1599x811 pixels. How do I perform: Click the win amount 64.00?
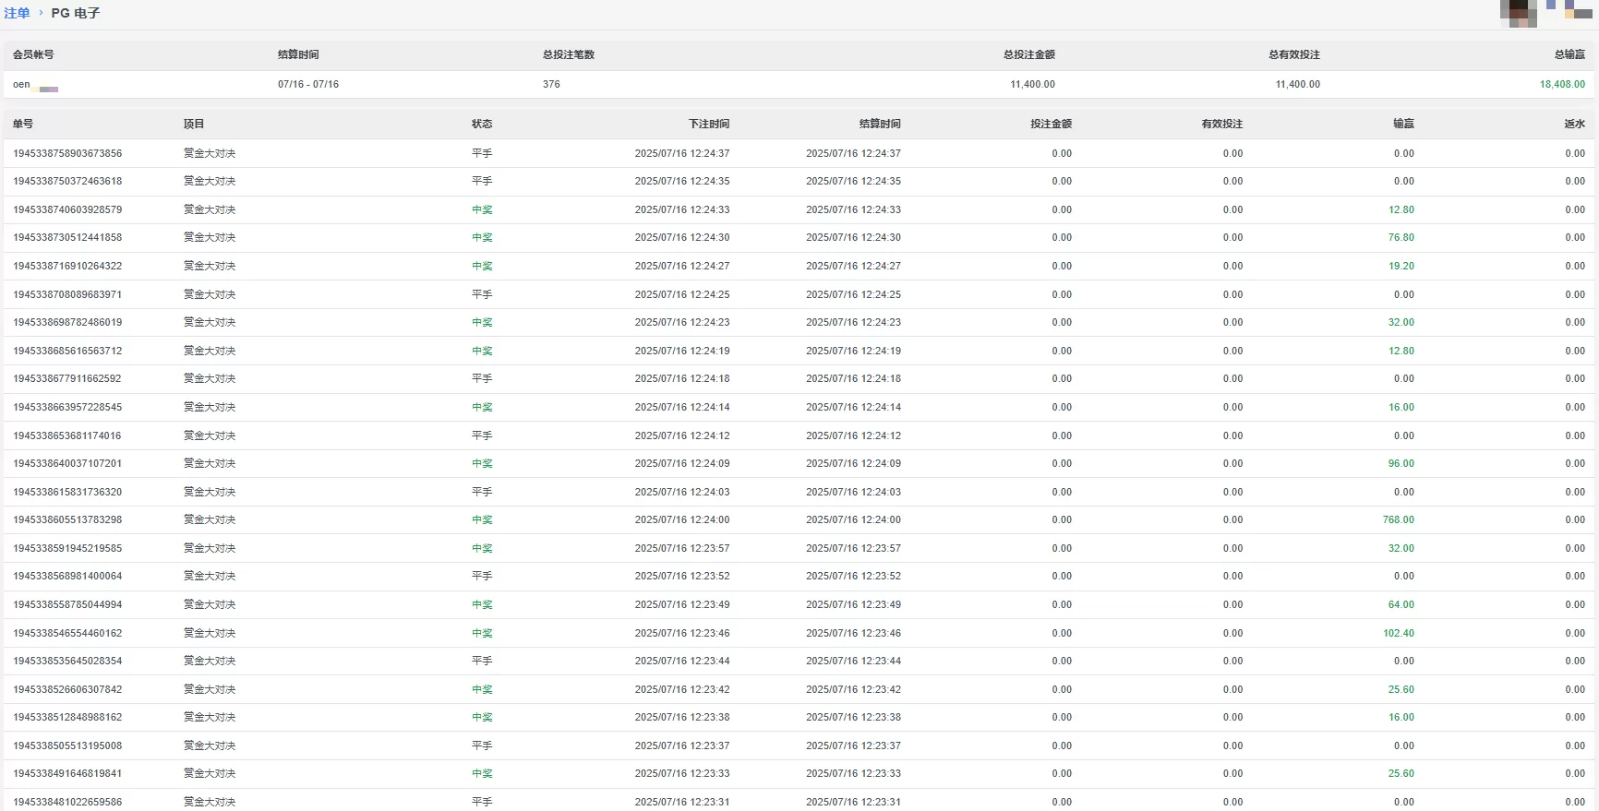(x=1401, y=604)
